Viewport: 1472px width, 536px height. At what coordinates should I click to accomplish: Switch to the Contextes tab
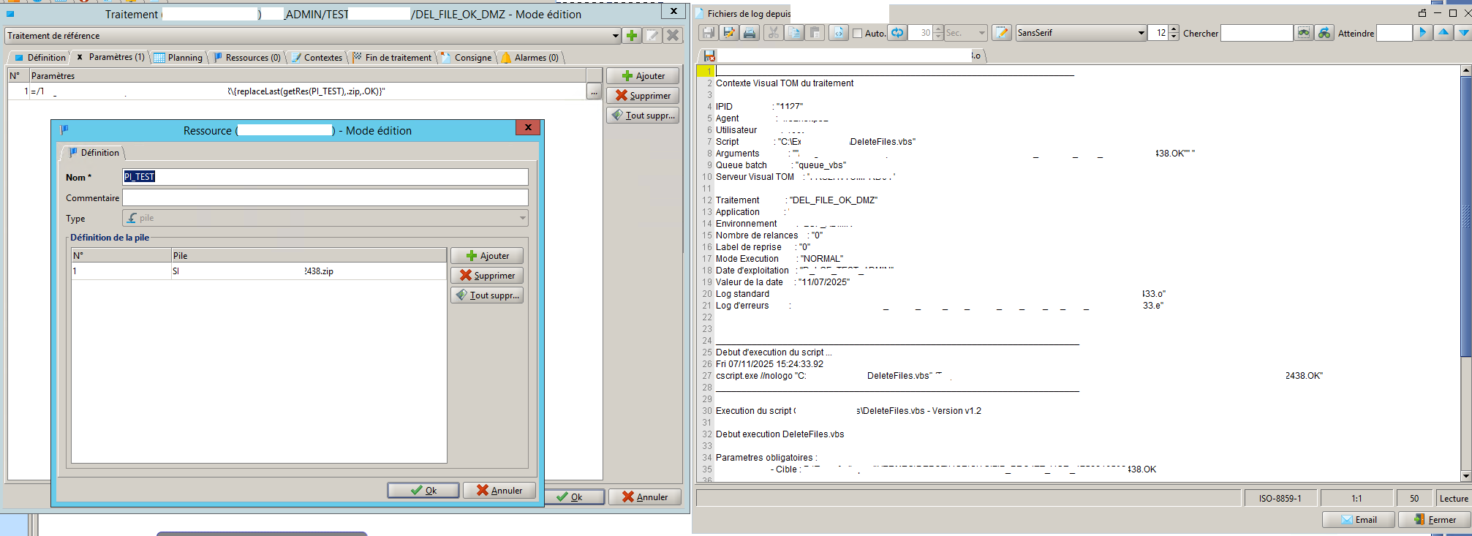click(317, 57)
